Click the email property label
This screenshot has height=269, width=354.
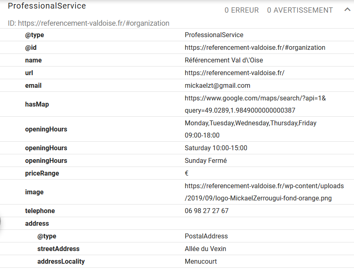click(33, 85)
